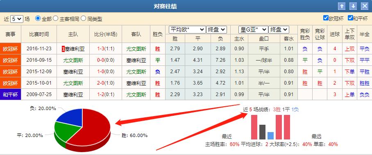The image size is (372, 155).
Task: Click the short blue loss bar in chart
Action: point(271,135)
